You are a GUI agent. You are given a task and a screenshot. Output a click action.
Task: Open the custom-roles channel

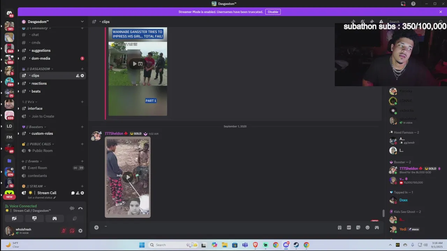click(x=53, y=134)
